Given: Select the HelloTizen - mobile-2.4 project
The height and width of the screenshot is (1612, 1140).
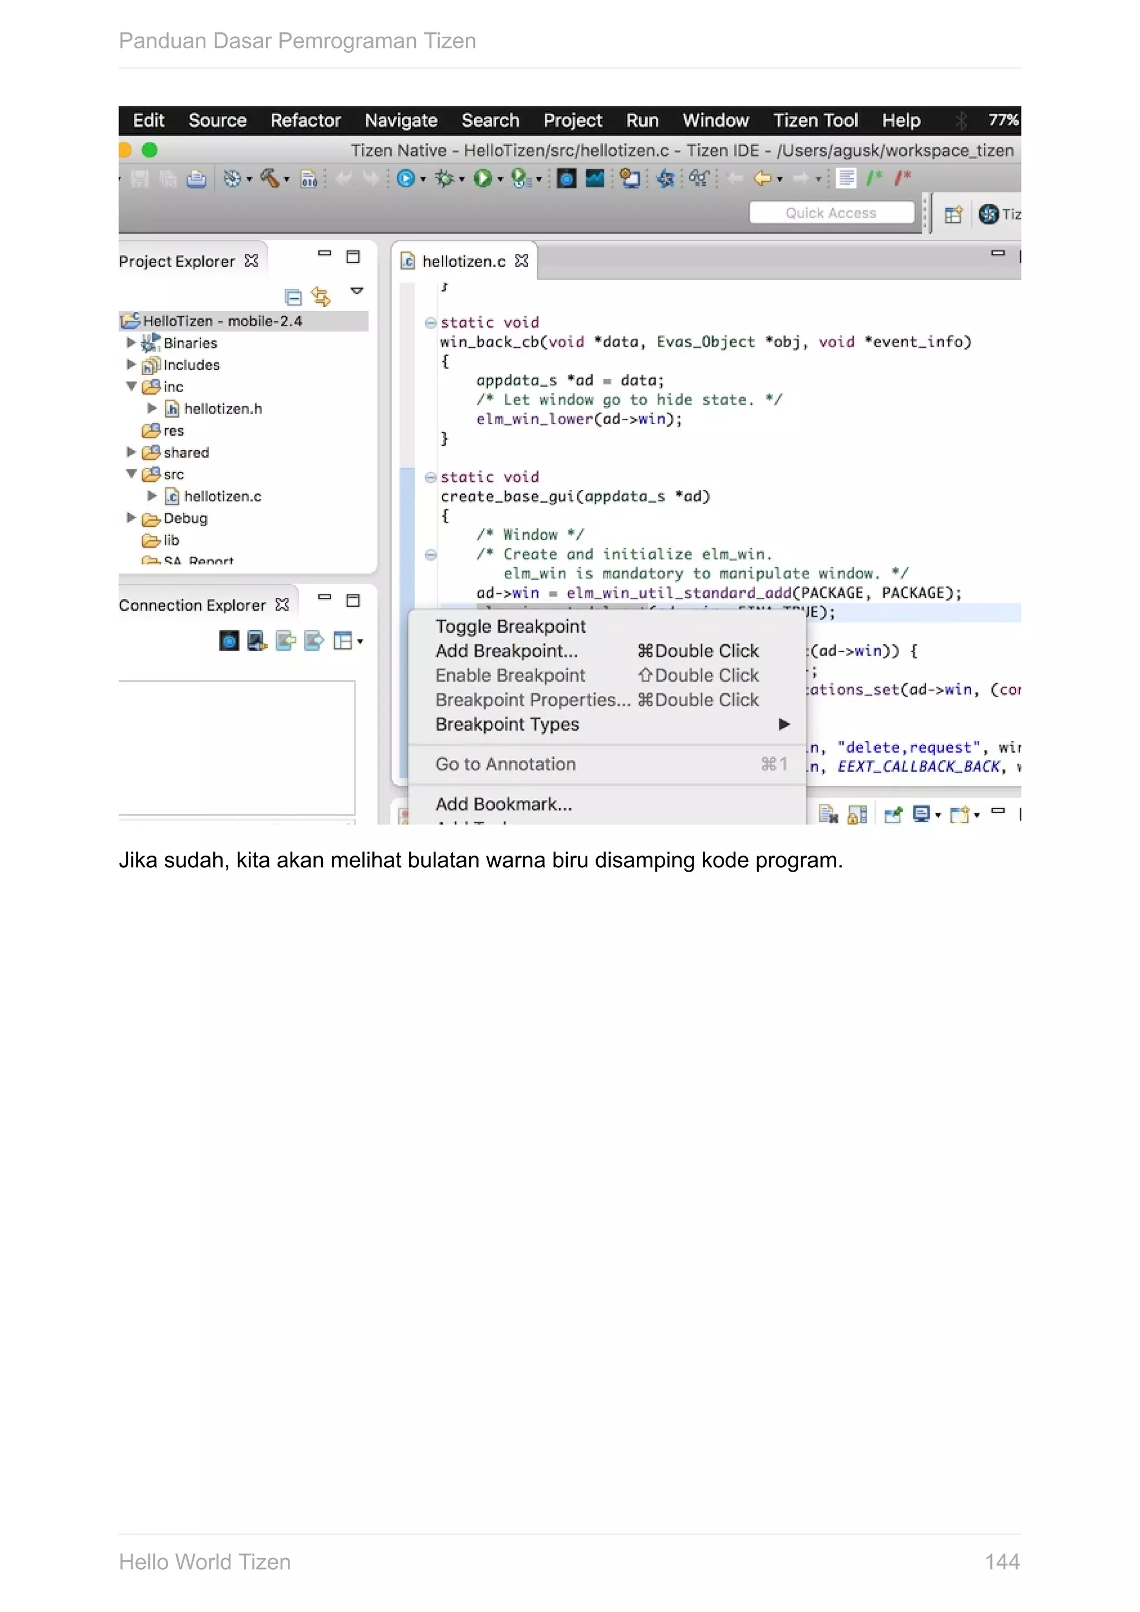Looking at the screenshot, I should point(244,321).
